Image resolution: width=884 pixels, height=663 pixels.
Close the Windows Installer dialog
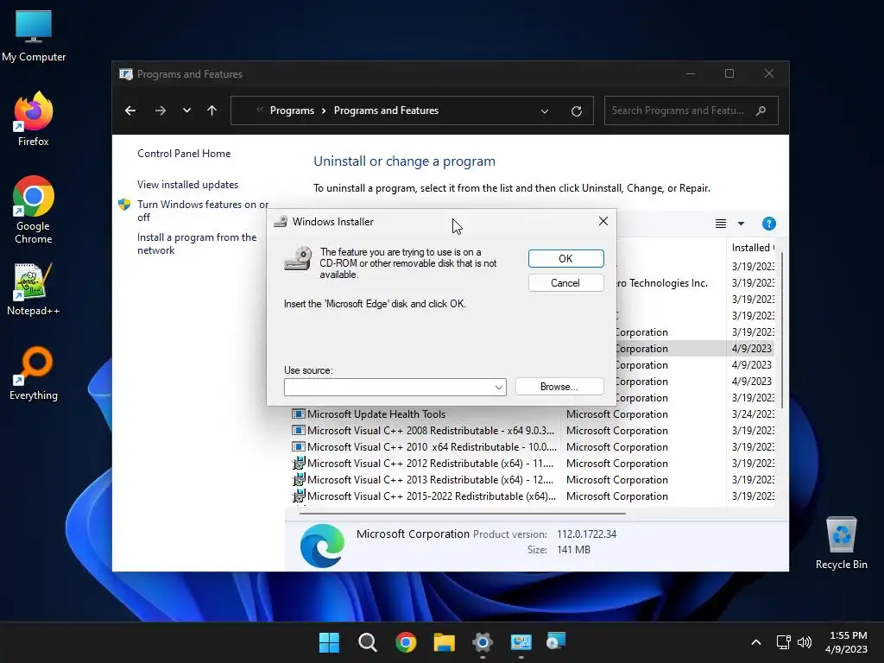point(603,221)
